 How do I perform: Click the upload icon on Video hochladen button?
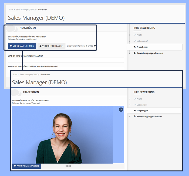click(40, 46)
